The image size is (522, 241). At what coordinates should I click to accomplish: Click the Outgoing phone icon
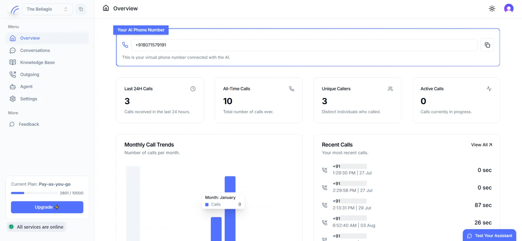(x=13, y=74)
